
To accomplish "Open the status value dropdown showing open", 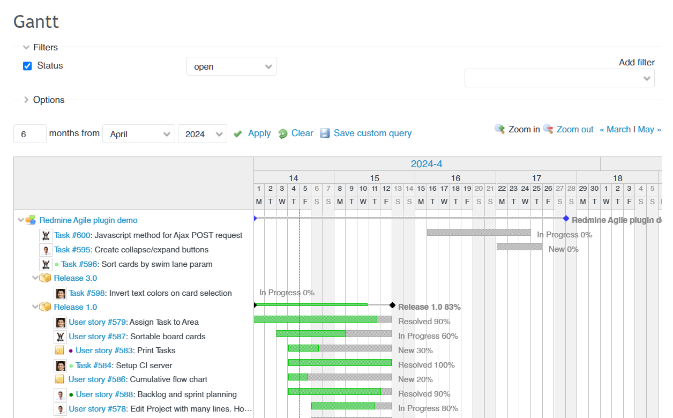I will click(231, 66).
